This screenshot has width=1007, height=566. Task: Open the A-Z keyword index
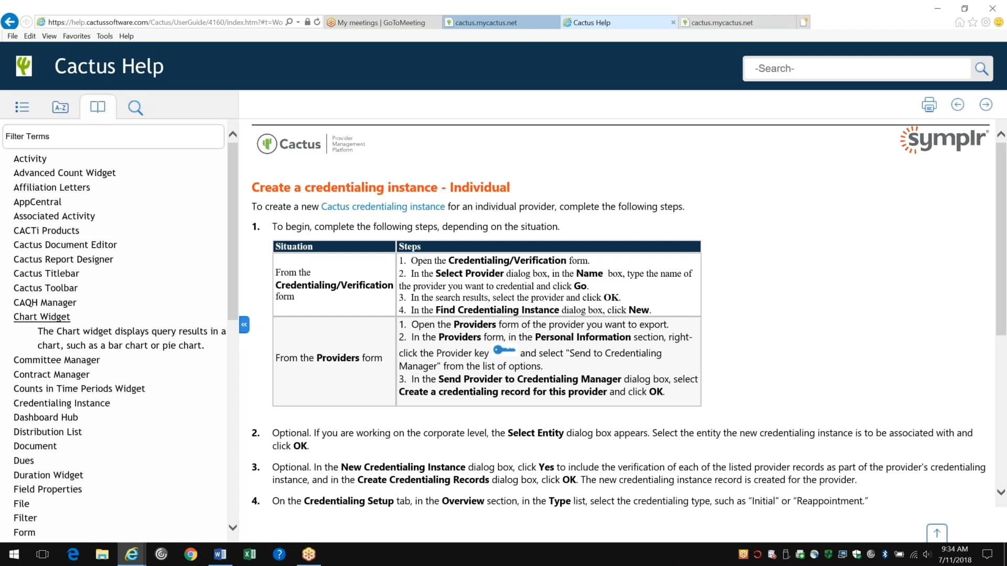(60, 107)
